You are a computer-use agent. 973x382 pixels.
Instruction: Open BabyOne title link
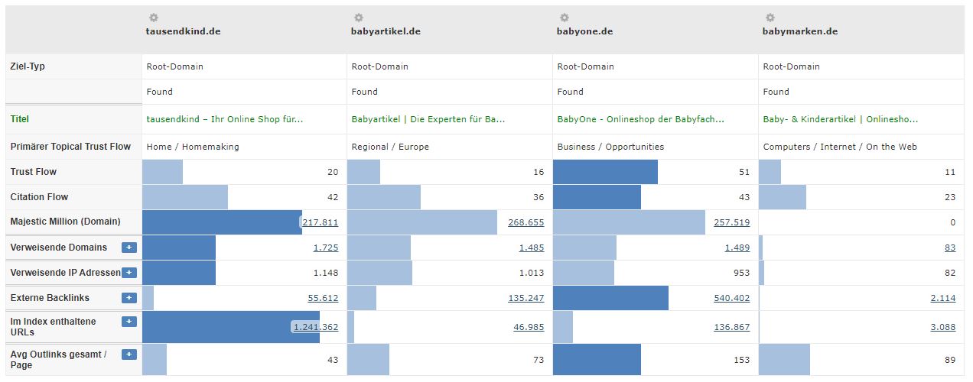(641, 119)
